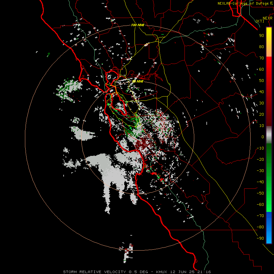Click the NEXR label near top right
The width and height of the screenshot is (274, 274).
coord(268,18)
